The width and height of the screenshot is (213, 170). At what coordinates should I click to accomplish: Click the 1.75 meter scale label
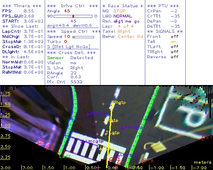tap(5, 93)
